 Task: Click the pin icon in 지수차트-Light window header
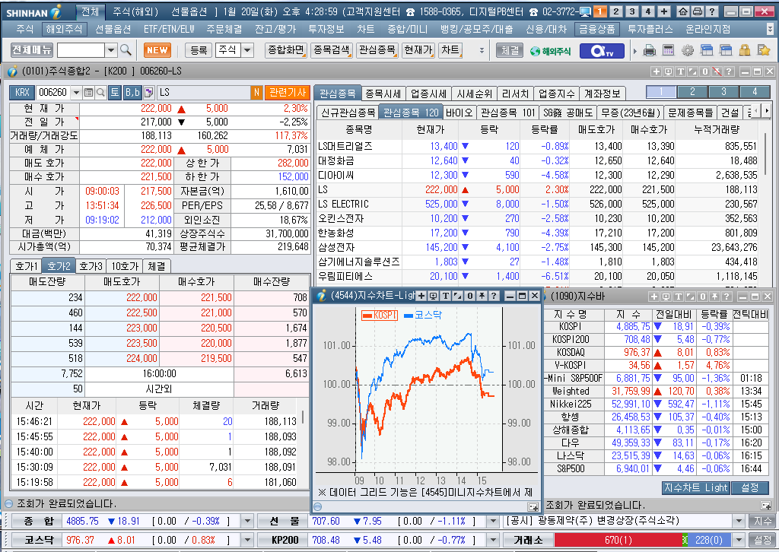[482, 296]
